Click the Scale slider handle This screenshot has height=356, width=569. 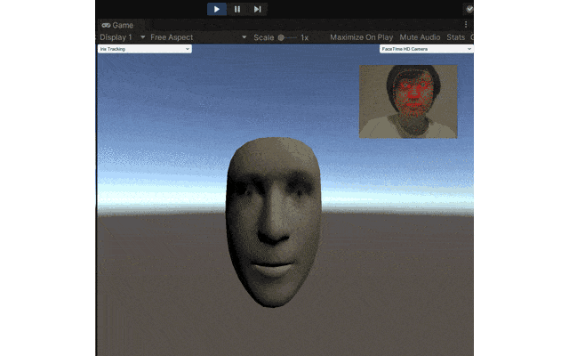click(x=281, y=37)
